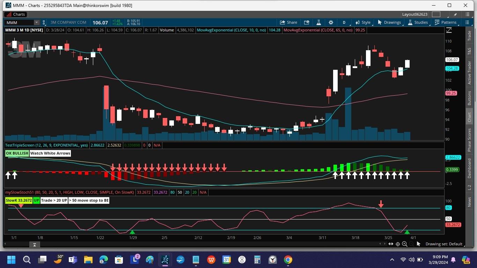Open the Drawing set: Default selector
Viewport: 477px width, 268px height.
[x=444, y=244]
